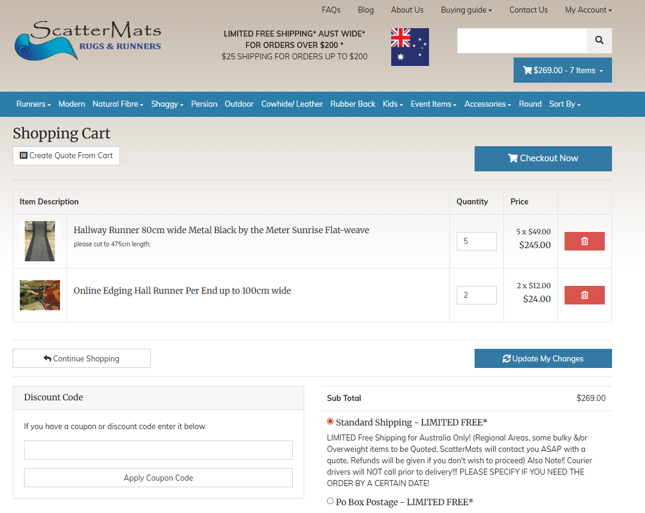Select Po Box Postage radio option
This screenshot has width=645, height=513.
[x=330, y=501]
